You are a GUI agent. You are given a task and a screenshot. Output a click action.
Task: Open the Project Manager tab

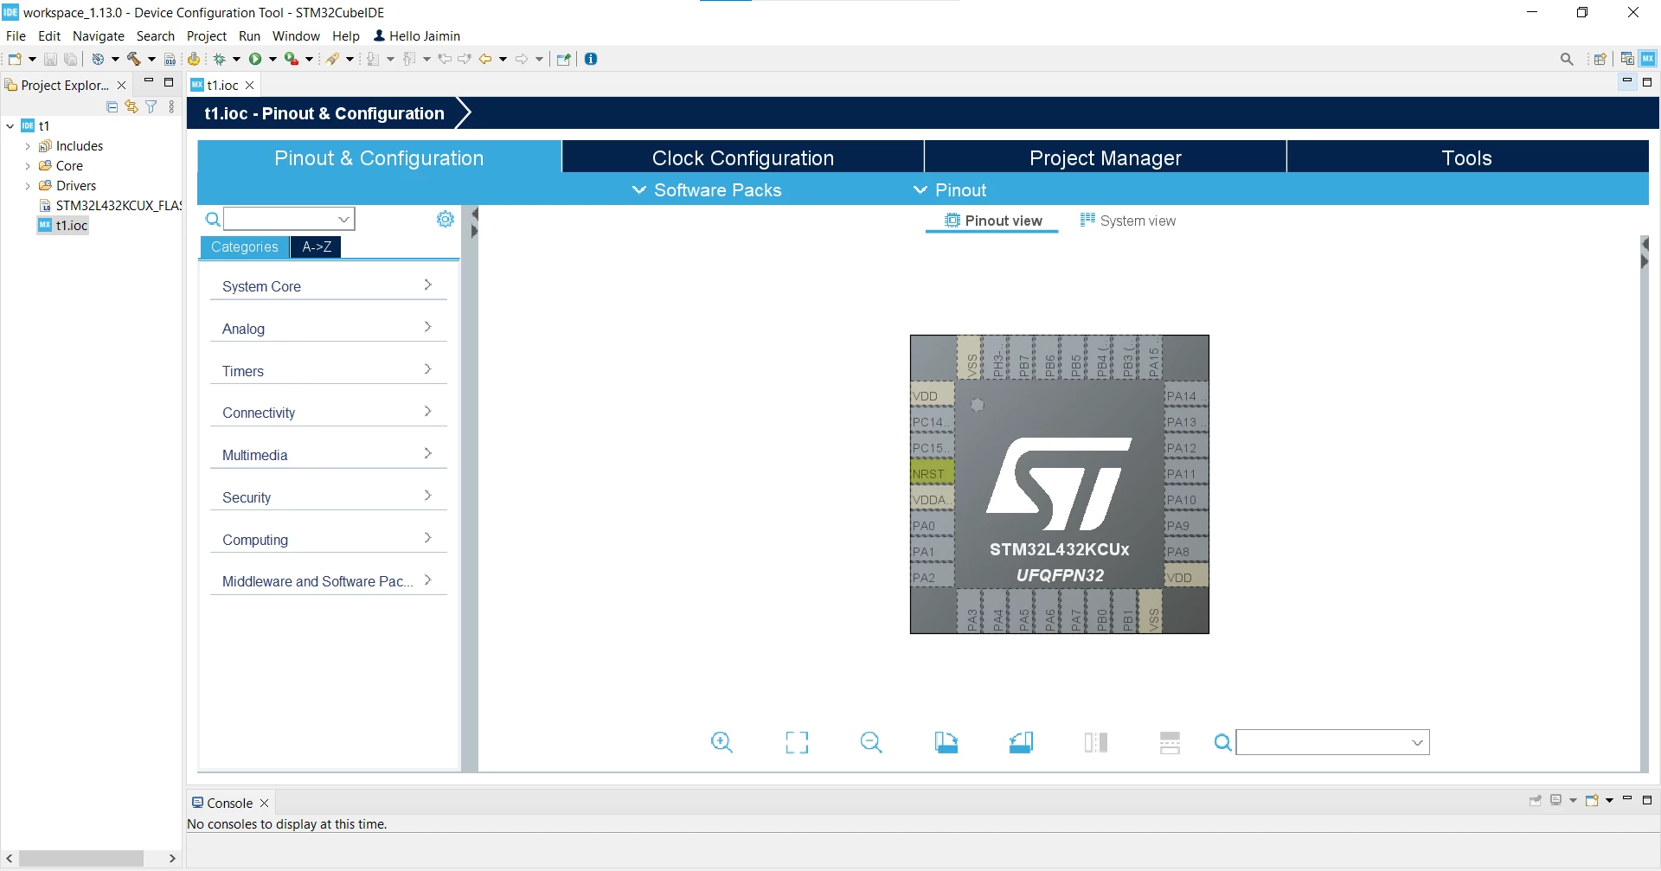coord(1105,157)
